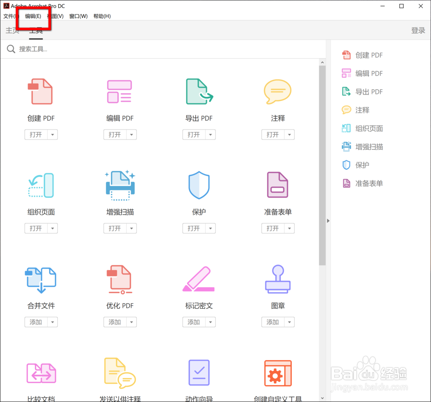
Task: Click the Compare Documents (比较文档) icon
Action: tap(41, 374)
